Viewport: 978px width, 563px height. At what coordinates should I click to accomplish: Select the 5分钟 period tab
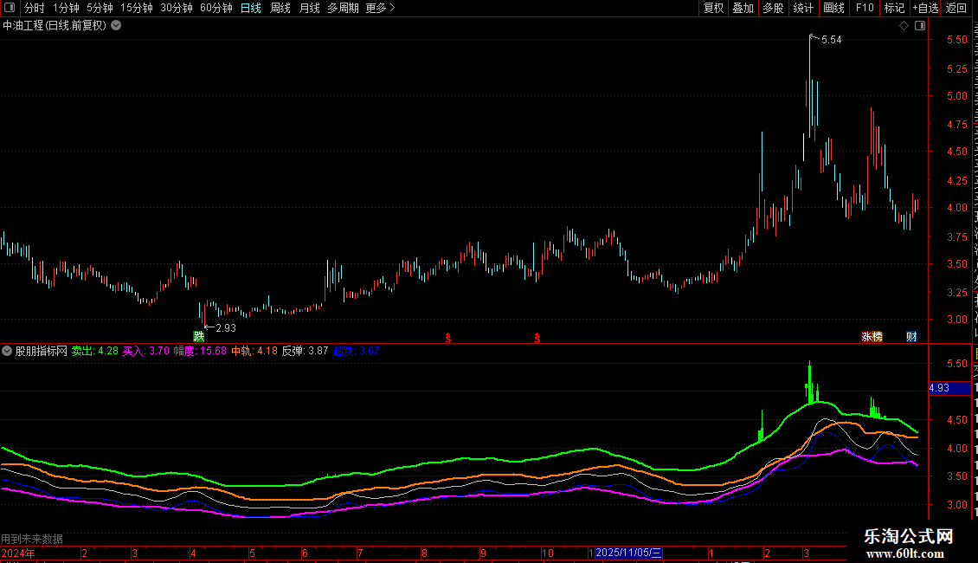tap(100, 8)
